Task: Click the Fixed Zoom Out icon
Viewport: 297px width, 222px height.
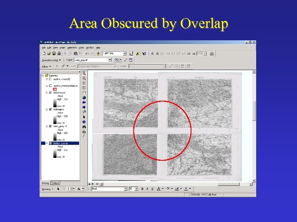Action: pos(84,88)
